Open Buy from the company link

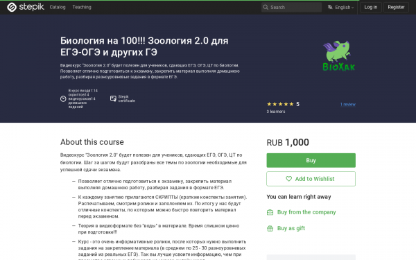point(306,212)
